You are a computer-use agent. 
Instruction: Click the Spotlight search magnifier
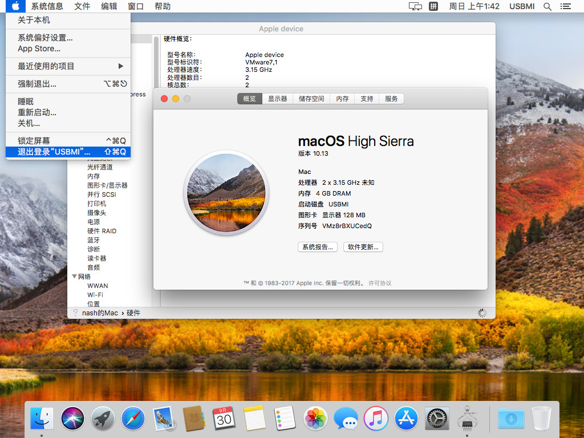click(x=547, y=6)
